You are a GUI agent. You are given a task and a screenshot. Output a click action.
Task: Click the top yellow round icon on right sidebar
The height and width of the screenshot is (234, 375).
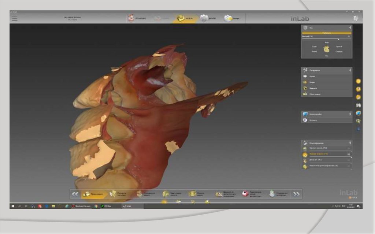click(x=358, y=81)
